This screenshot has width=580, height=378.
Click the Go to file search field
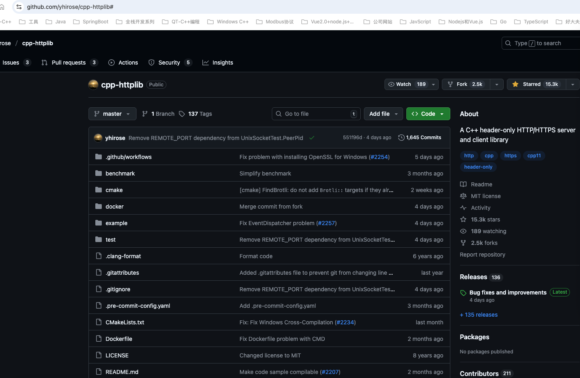click(316, 114)
